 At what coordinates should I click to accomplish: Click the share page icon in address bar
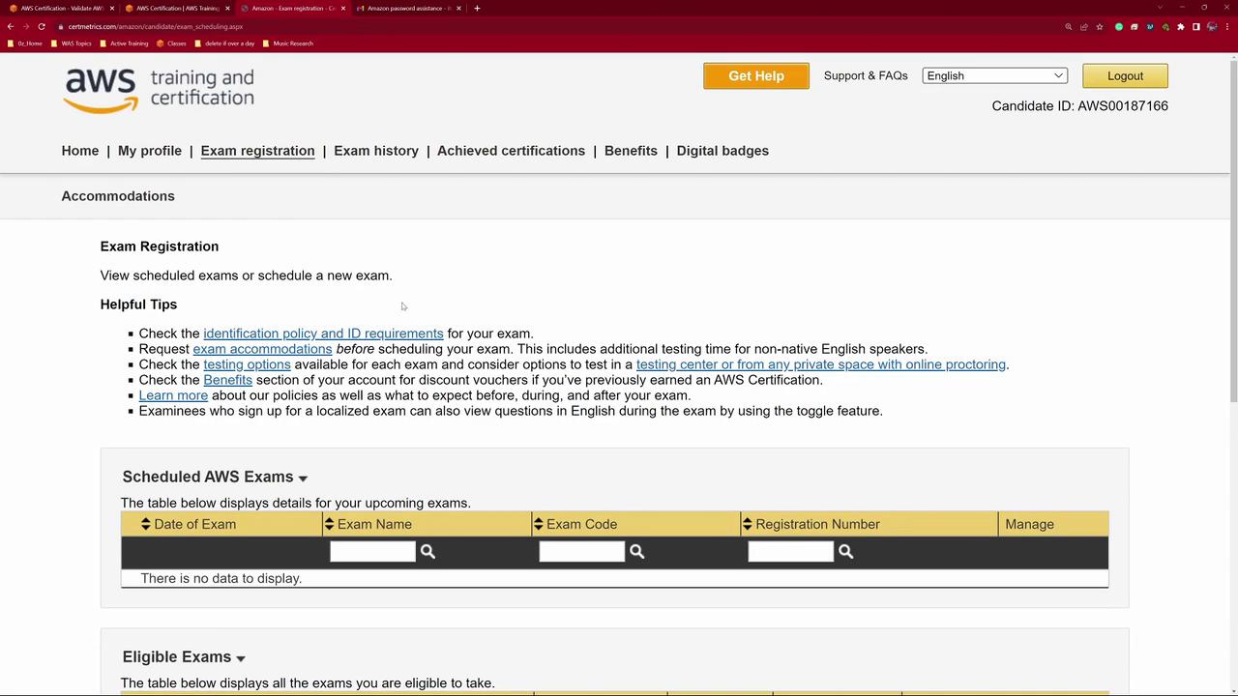pyautogui.click(x=1084, y=27)
